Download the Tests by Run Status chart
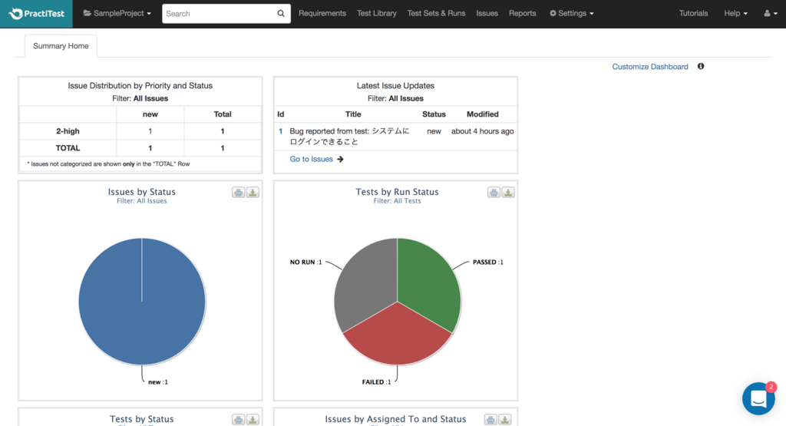Image resolution: width=786 pixels, height=426 pixels. coord(508,193)
